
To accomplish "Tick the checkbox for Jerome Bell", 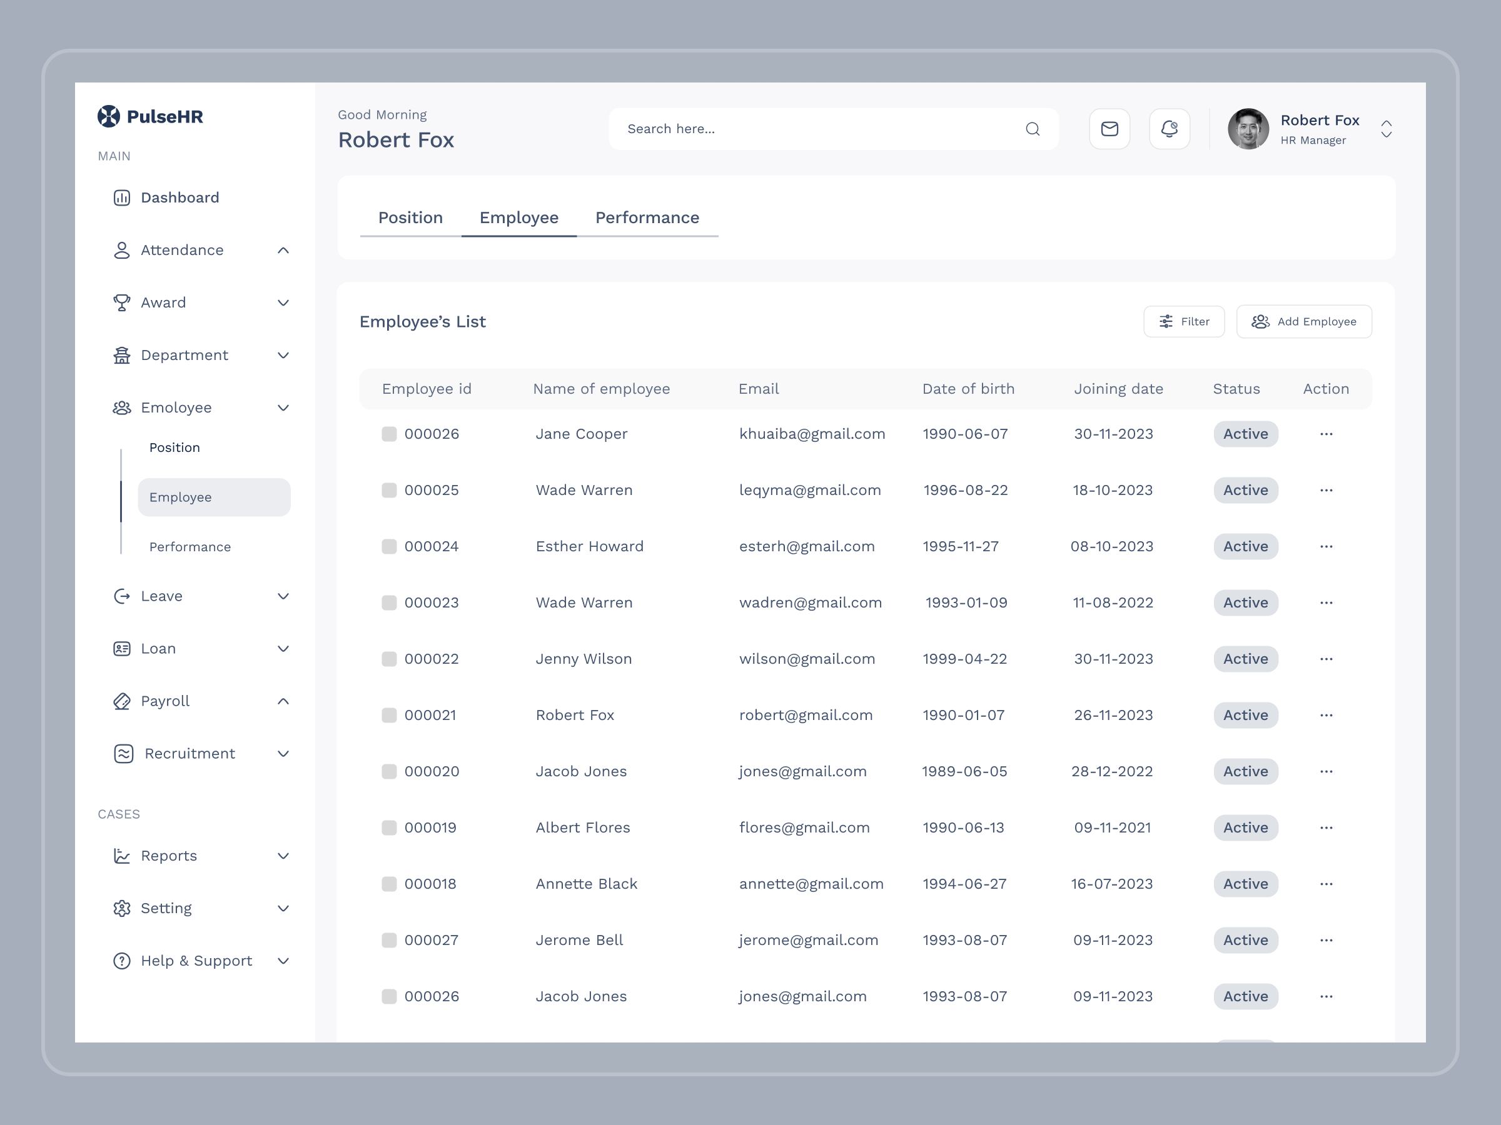I will (389, 940).
